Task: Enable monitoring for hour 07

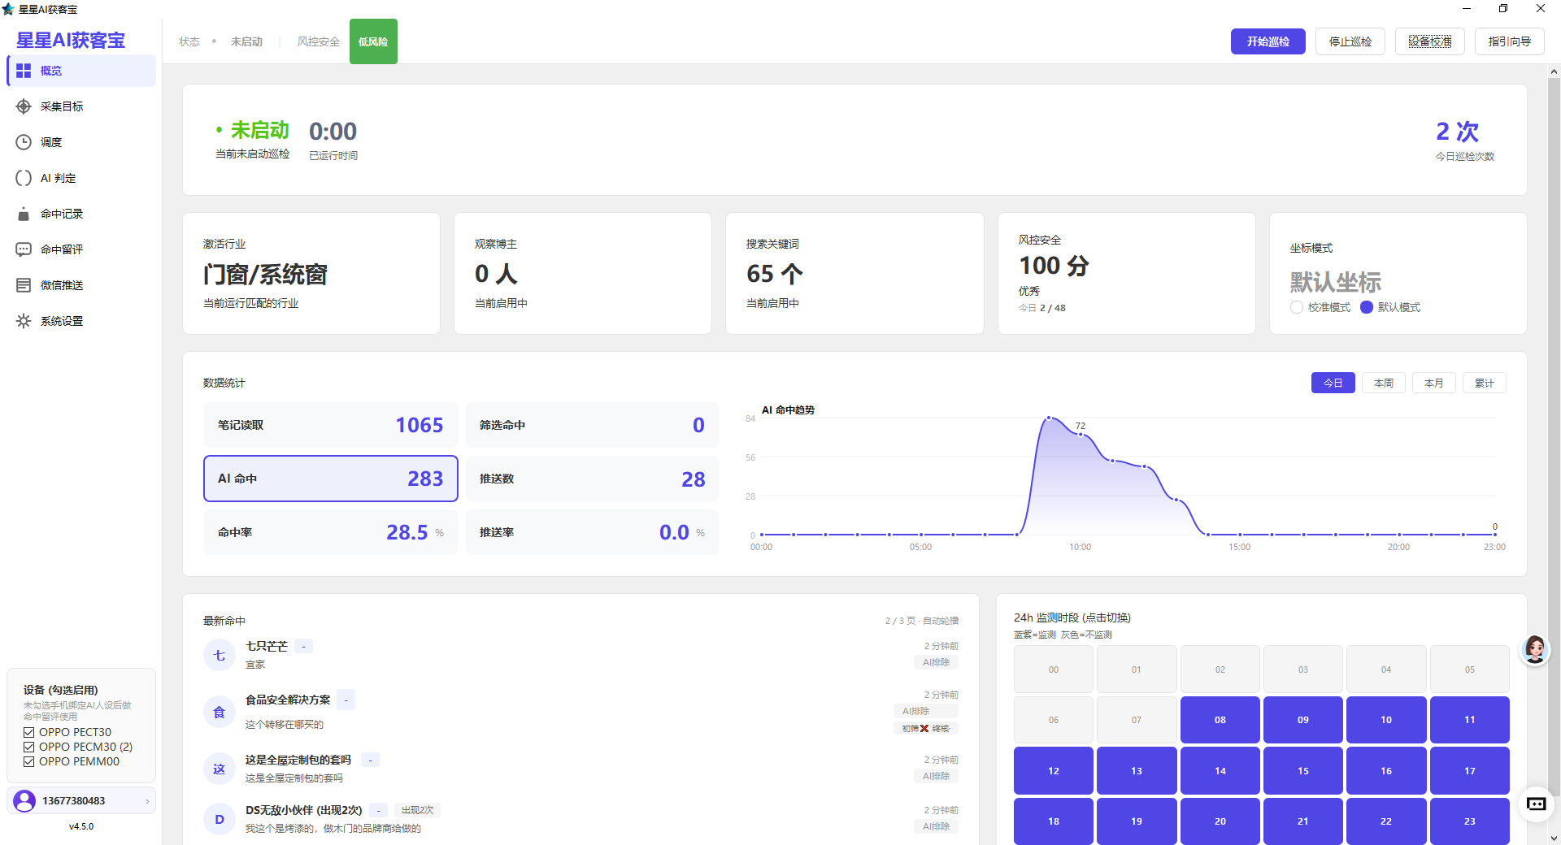Action: (x=1136, y=720)
